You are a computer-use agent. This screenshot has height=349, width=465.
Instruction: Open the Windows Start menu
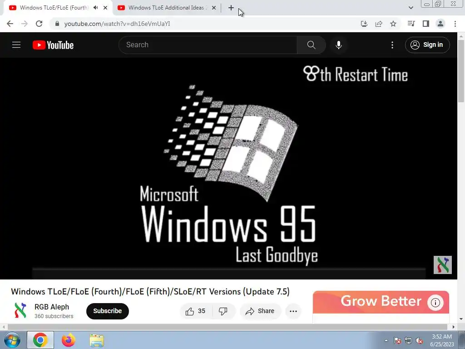pyautogui.click(x=12, y=340)
